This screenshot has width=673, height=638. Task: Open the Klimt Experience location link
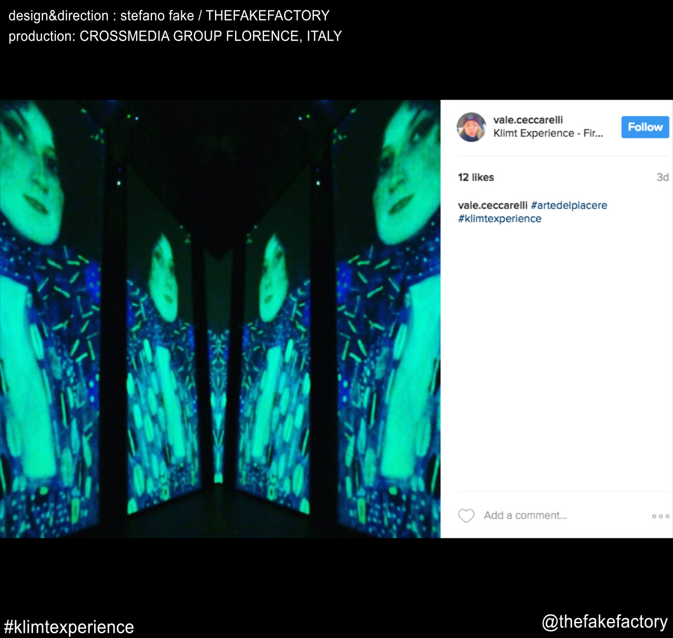coord(548,133)
